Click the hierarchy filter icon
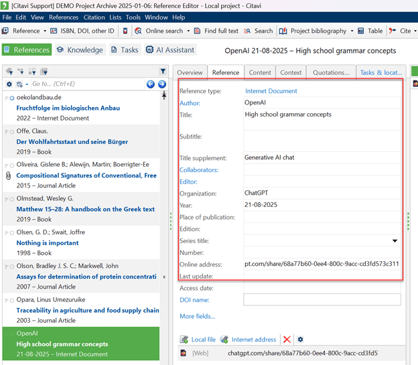 21,71
